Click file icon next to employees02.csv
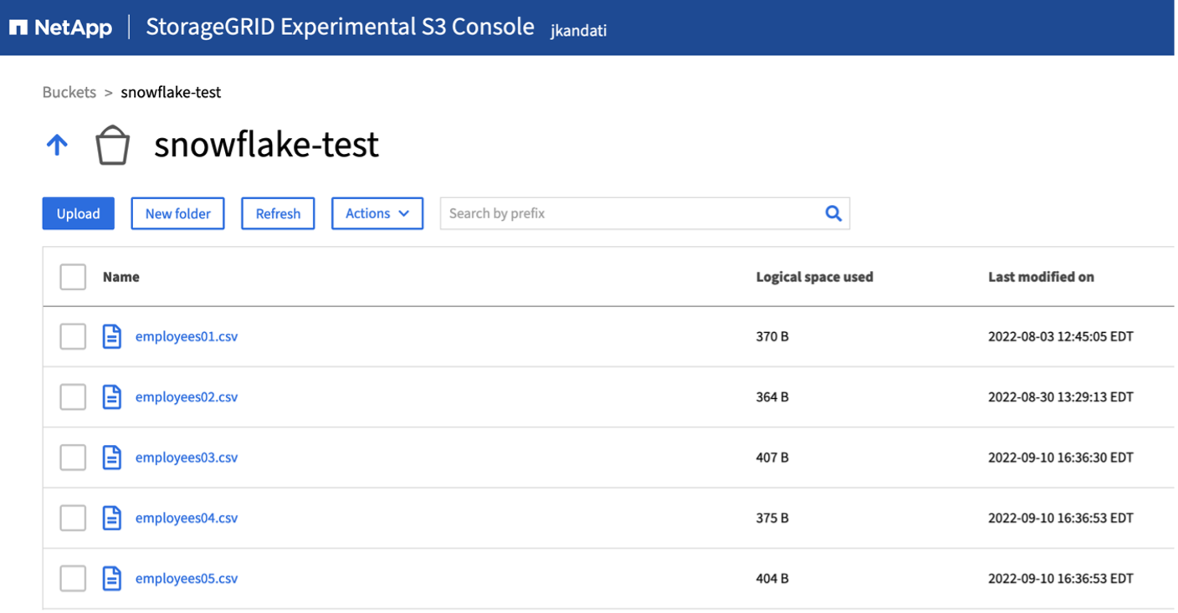The image size is (1178, 613). [112, 397]
